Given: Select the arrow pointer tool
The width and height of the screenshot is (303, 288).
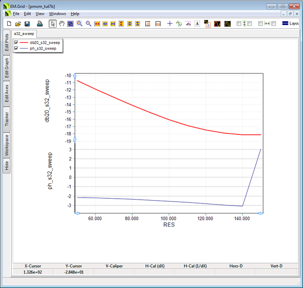Looking at the screenshot, I should (53, 24).
